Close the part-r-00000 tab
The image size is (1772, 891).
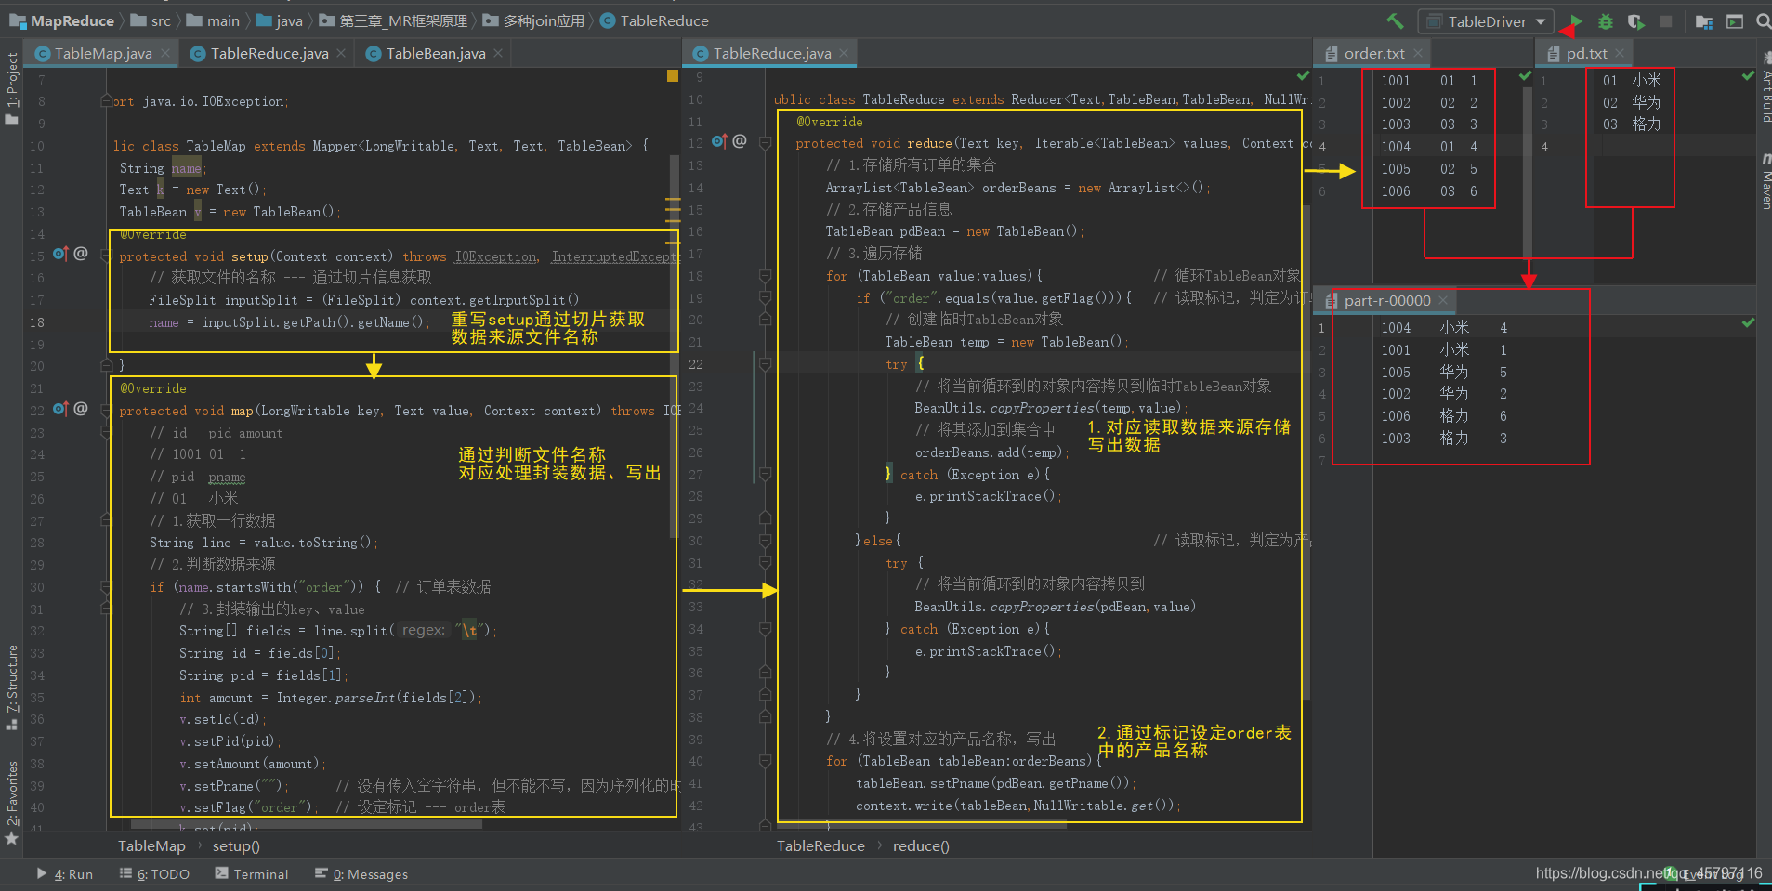1443,300
